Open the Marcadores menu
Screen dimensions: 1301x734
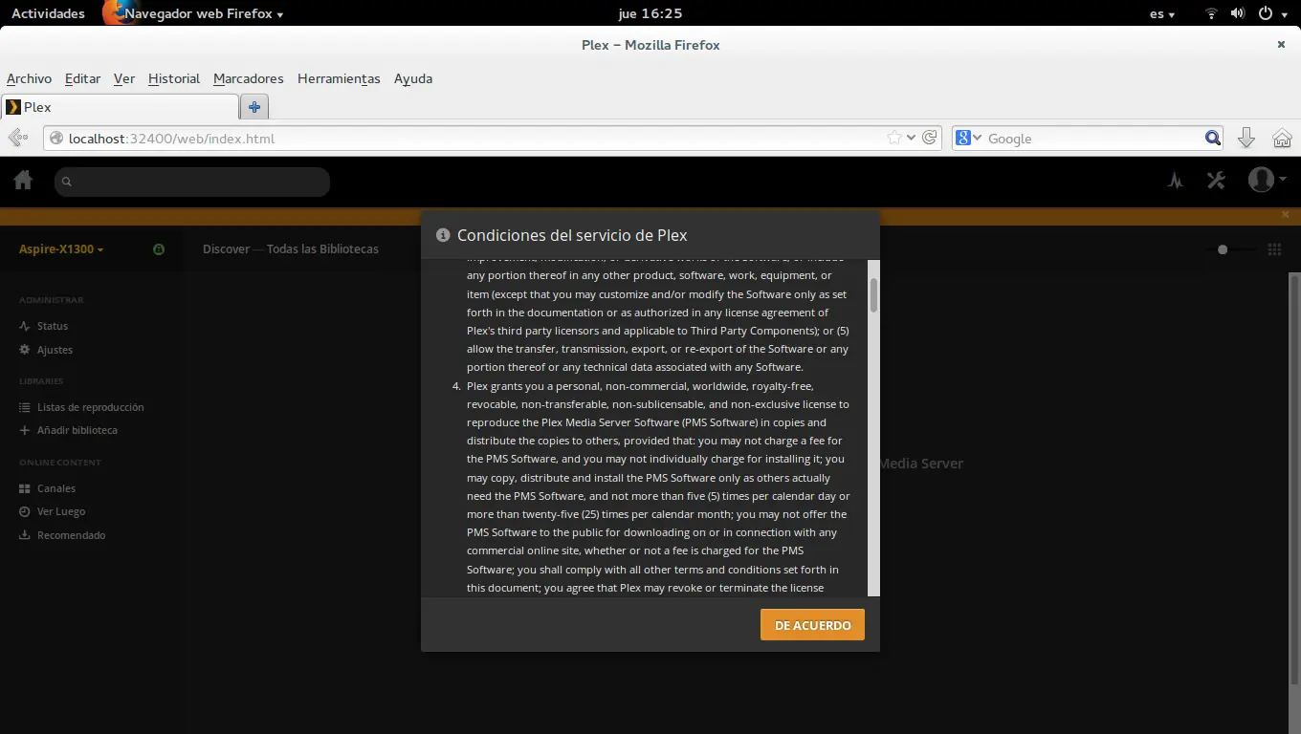coord(249,78)
